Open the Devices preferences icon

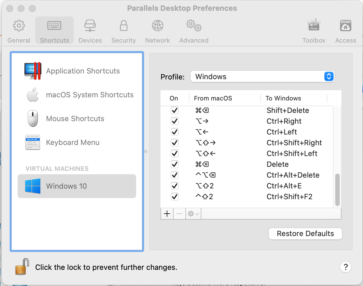click(x=90, y=26)
